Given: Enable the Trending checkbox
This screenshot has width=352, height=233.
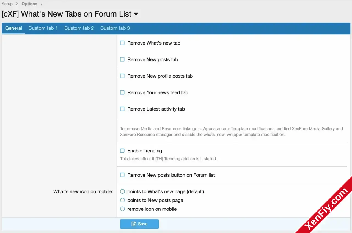Looking at the screenshot, I should point(122,151).
